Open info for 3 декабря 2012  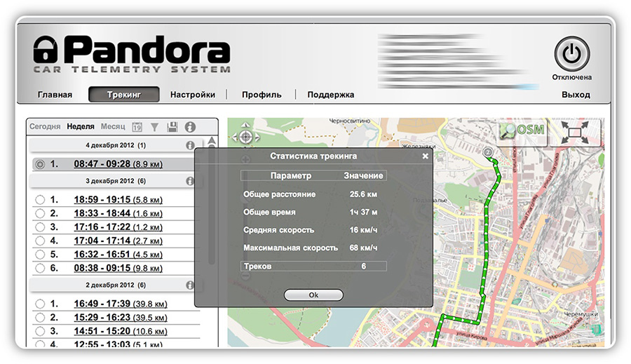(x=190, y=181)
